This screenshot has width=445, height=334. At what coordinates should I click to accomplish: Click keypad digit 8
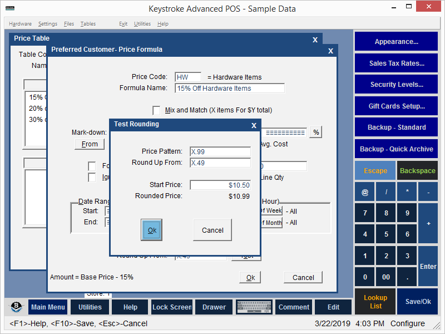pos(386,213)
